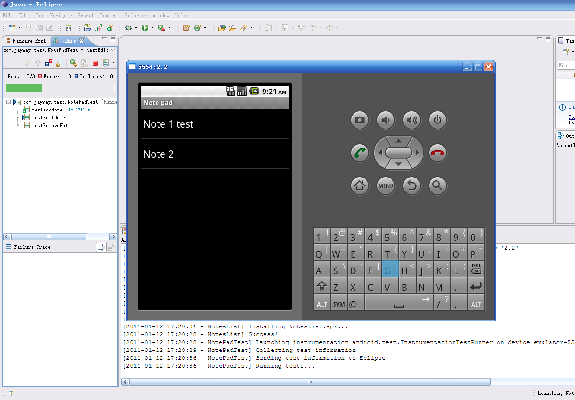The width and height of the screenshot is (575, 400).
Task: Open the JUnit view menu dropdown triangle
Action: tap(114, 50)
